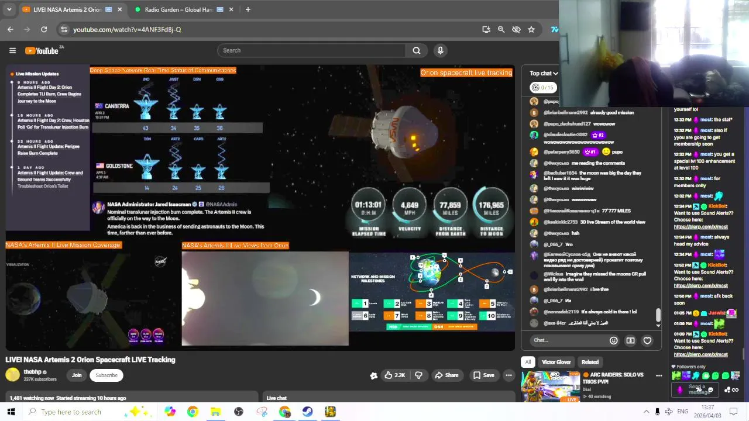Viewport: 749px width, 421px height.
Task: Show hidden system tray icons
Action: (646, 412)
